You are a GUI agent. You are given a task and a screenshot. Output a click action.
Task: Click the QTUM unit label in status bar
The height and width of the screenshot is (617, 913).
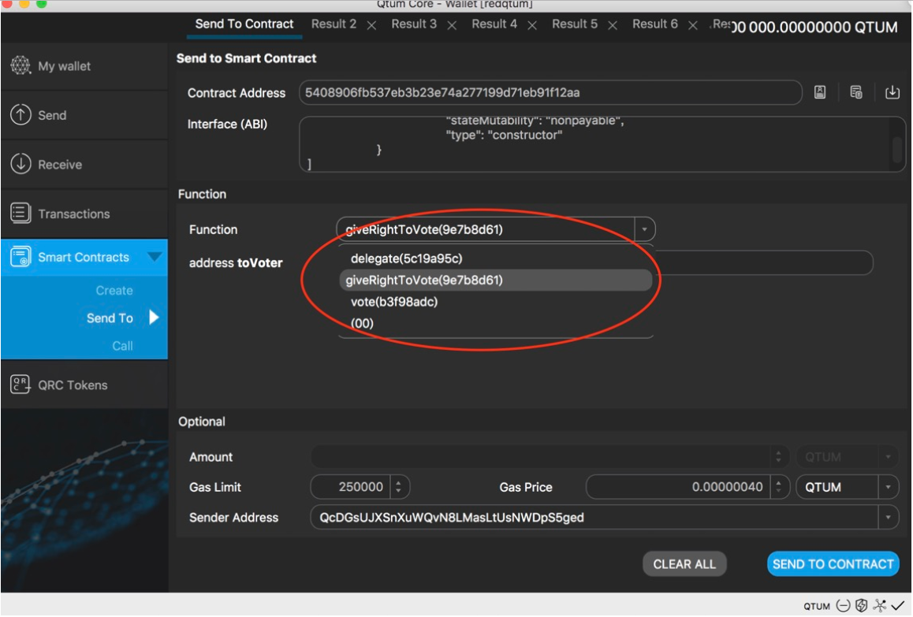coord(817,607)
